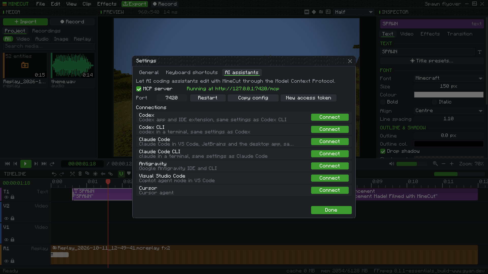Jump to the start of the timeline
Viewport: 488px width, 274px height.
(x=7, y=164)
